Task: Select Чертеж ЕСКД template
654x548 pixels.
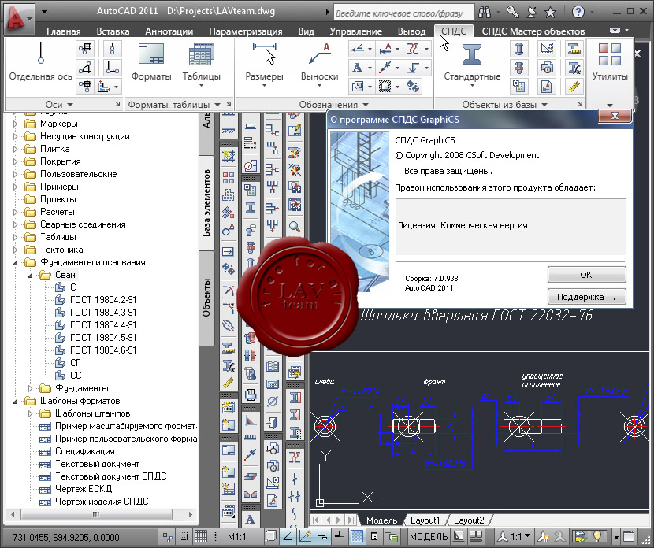Action: coord(84,489)
